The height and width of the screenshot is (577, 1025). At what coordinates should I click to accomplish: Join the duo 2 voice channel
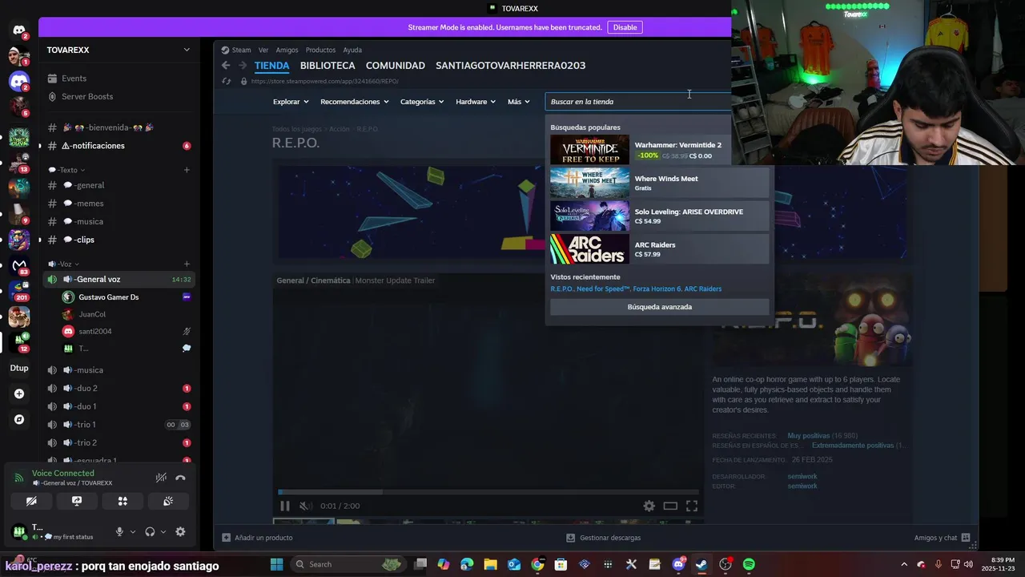[119, 388]
